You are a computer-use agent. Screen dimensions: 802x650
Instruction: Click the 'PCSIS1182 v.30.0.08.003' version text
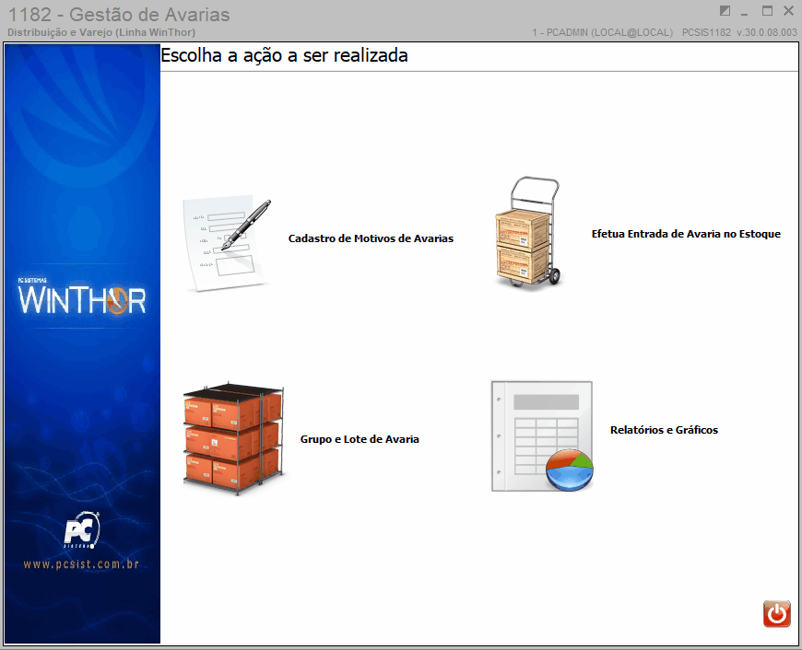point(739,32)
